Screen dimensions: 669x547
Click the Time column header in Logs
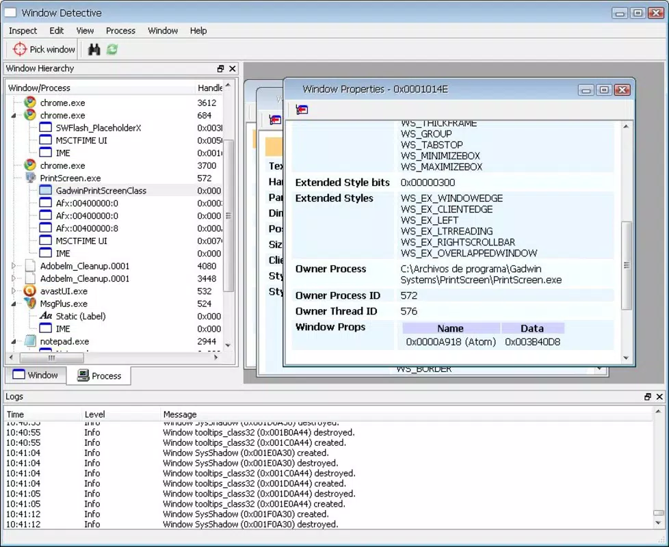[x=43, y=414]
